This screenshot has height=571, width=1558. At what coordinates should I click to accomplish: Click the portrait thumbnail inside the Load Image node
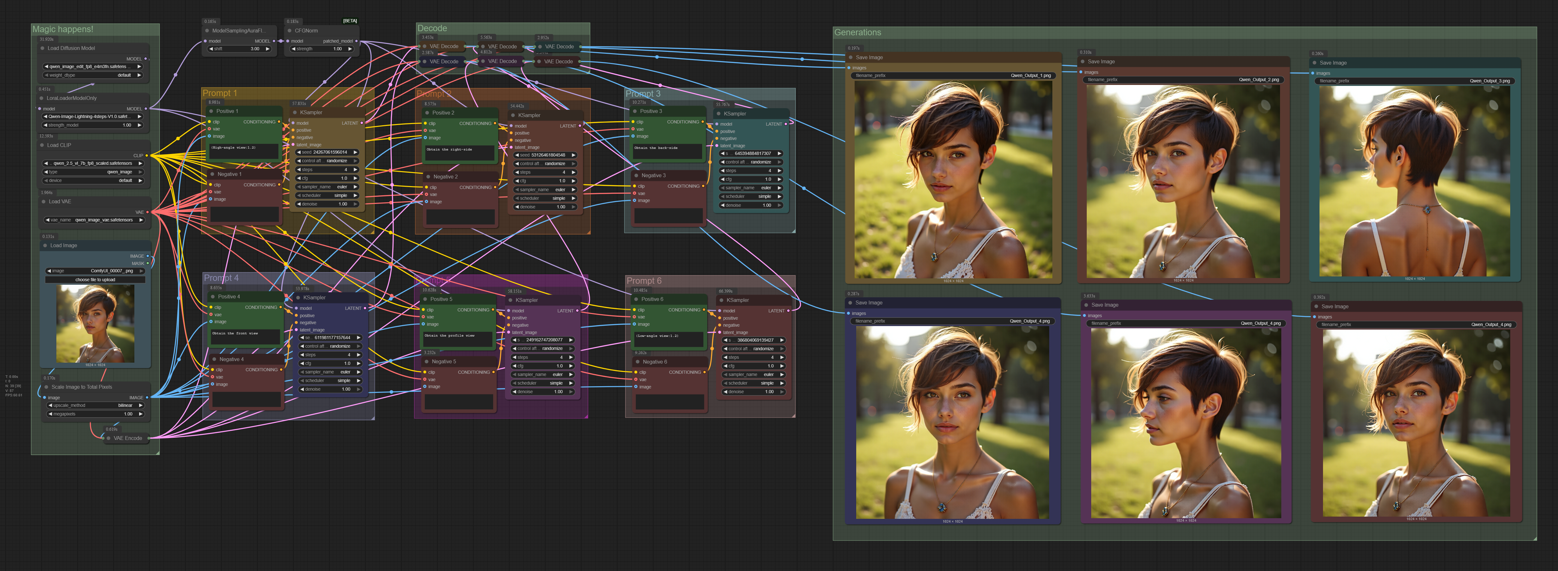(96, 323)
